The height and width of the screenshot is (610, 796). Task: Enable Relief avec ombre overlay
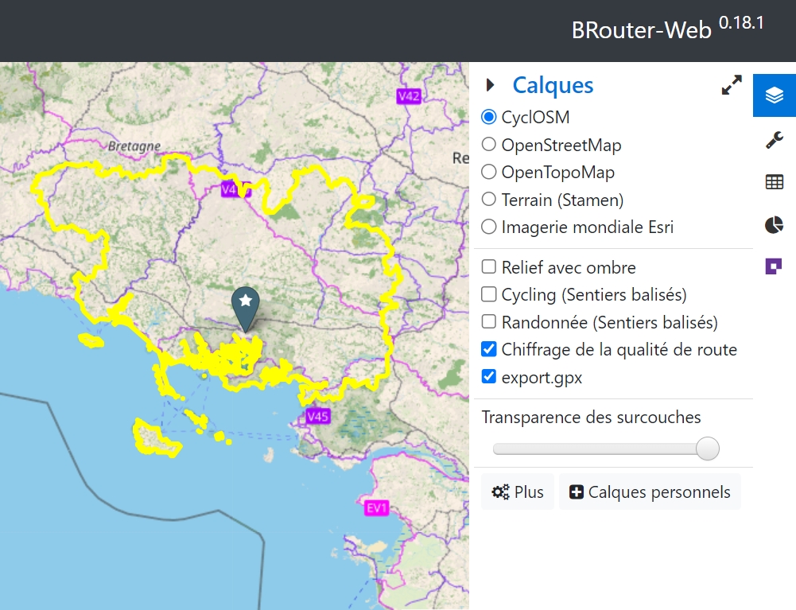click(489, 267)
